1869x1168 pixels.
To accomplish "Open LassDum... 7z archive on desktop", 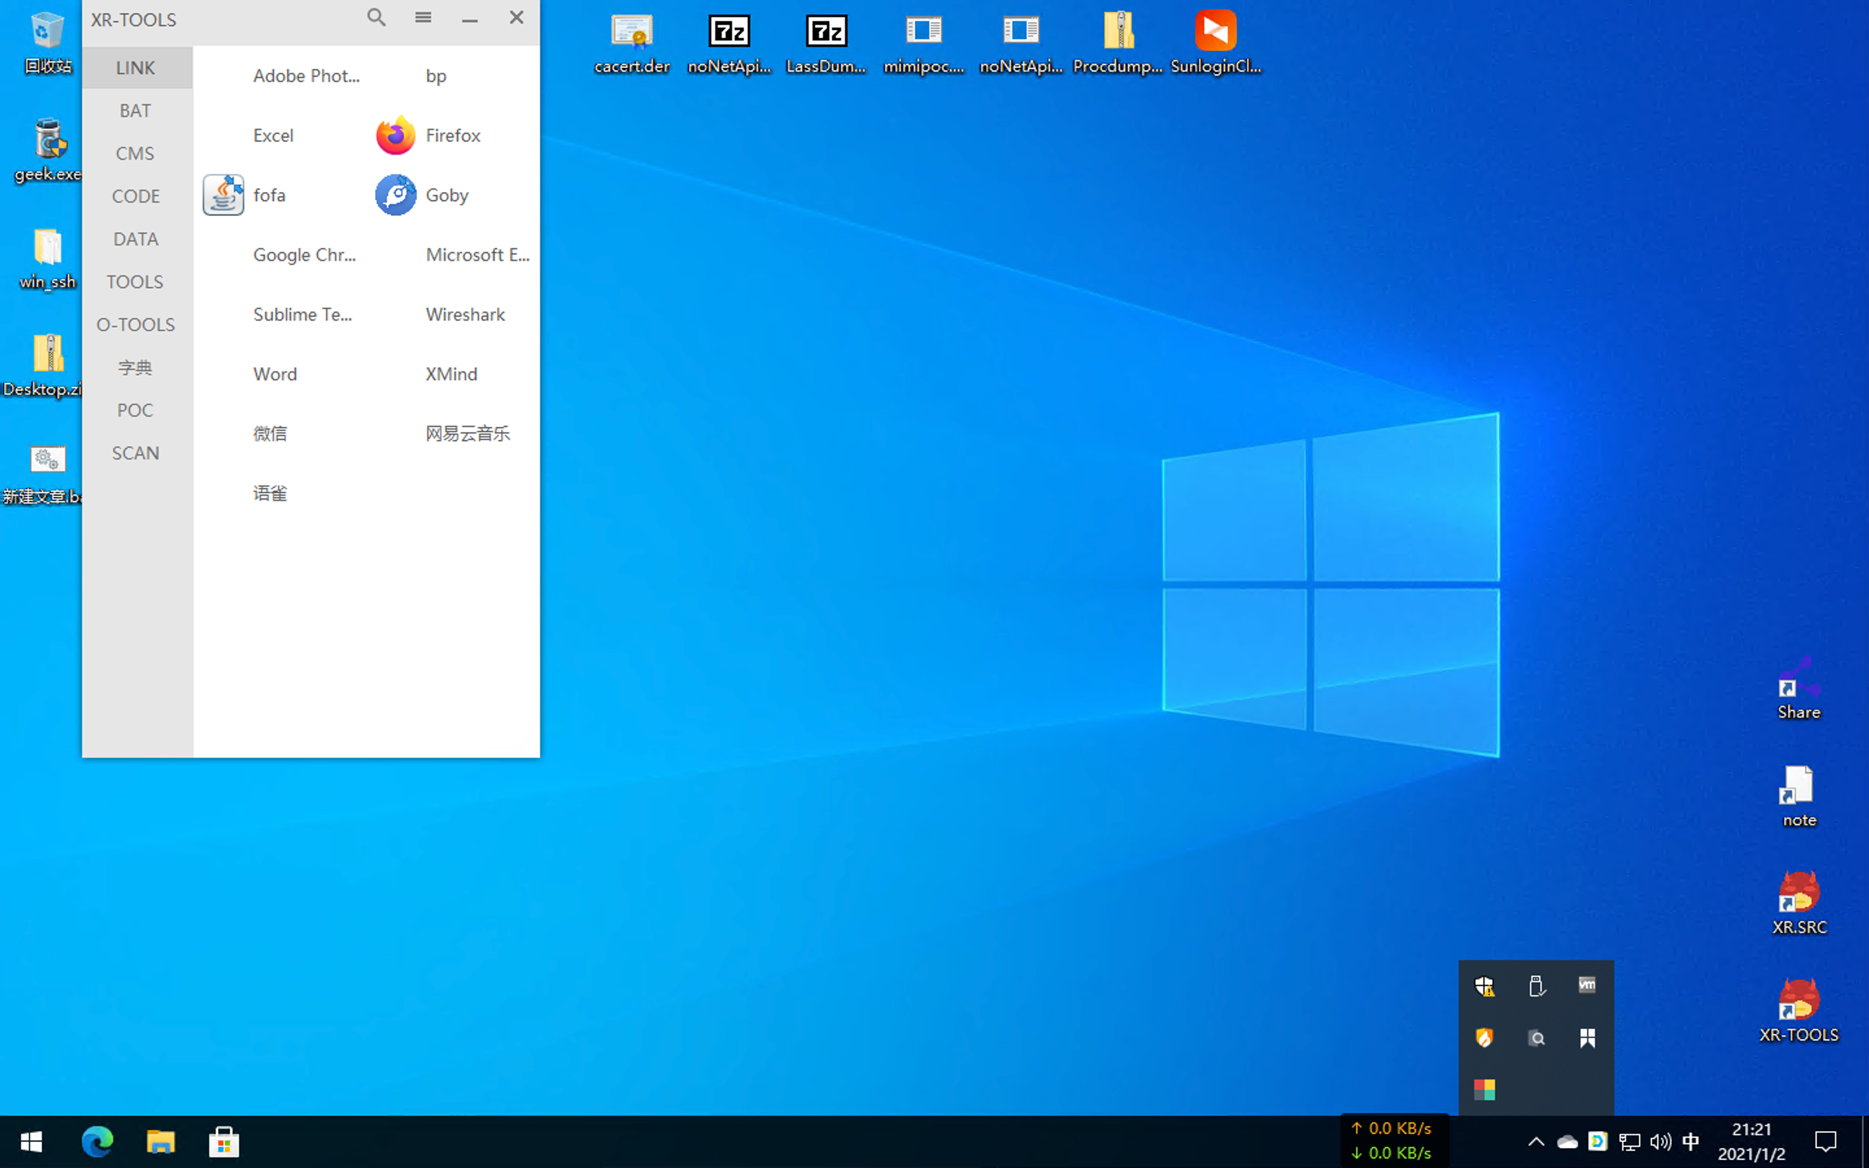I will [825, 42].
